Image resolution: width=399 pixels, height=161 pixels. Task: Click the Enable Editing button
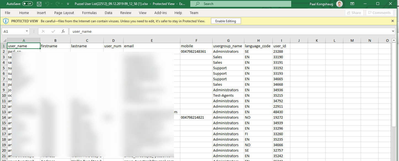pyautogui.click(x=226, y=21)
